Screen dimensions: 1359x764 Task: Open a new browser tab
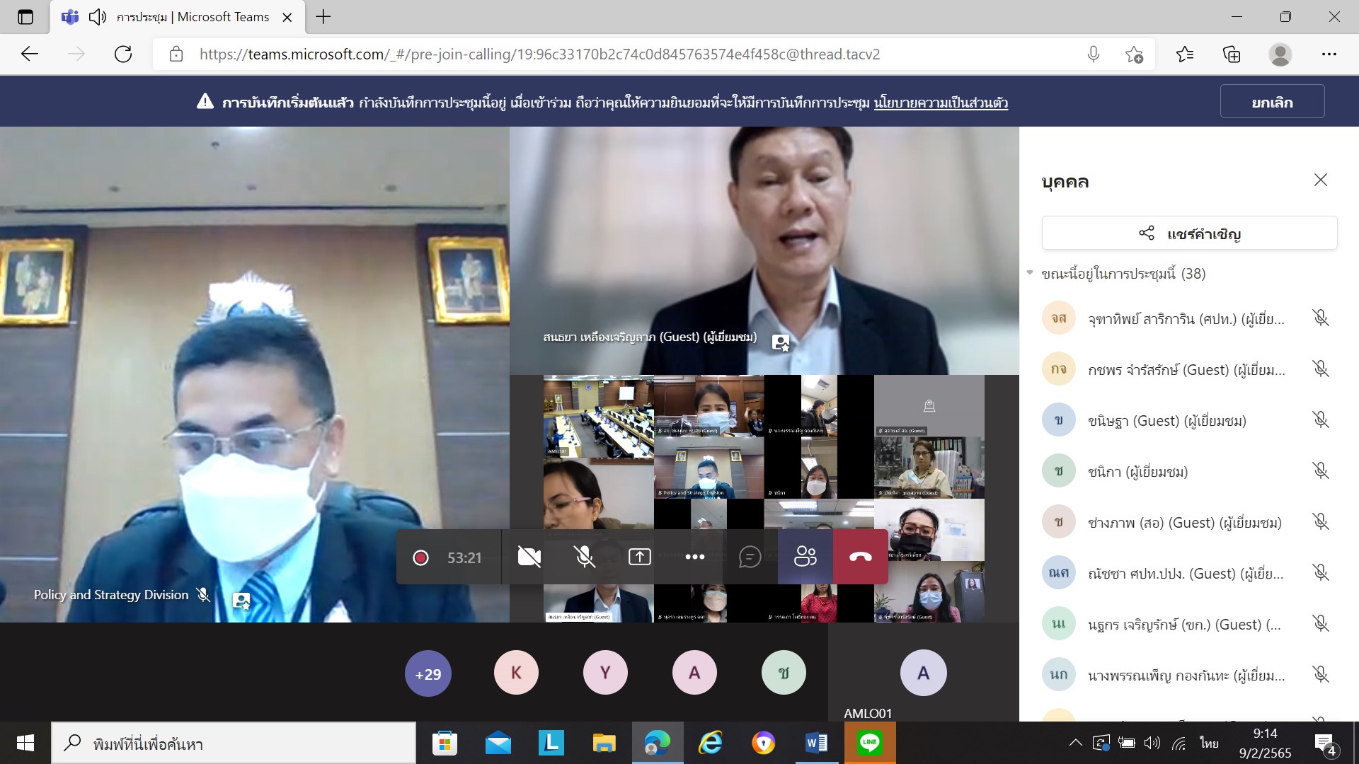coord(323,17)
